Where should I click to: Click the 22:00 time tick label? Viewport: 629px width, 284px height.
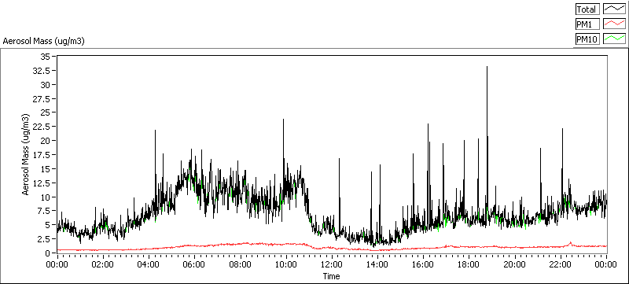(x=561, y=264)
